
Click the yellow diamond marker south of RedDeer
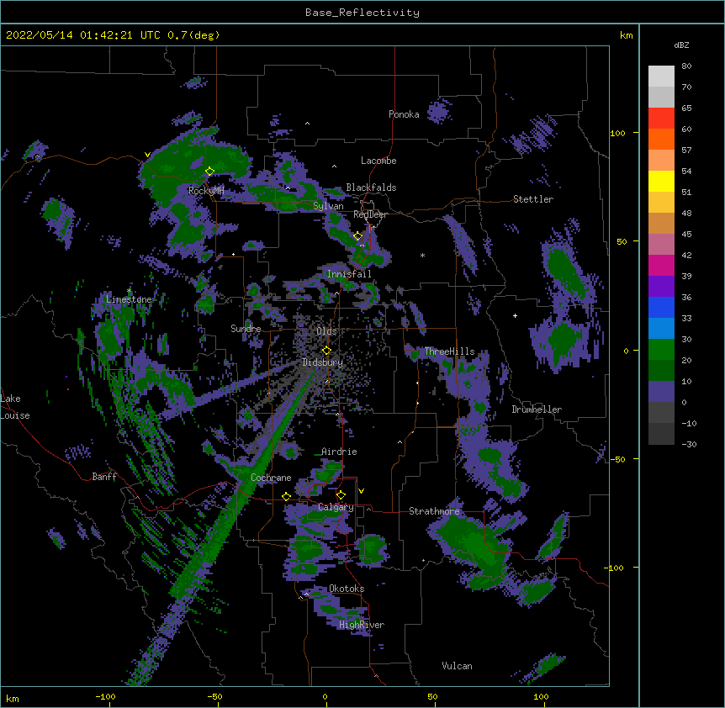pos(357,236)
